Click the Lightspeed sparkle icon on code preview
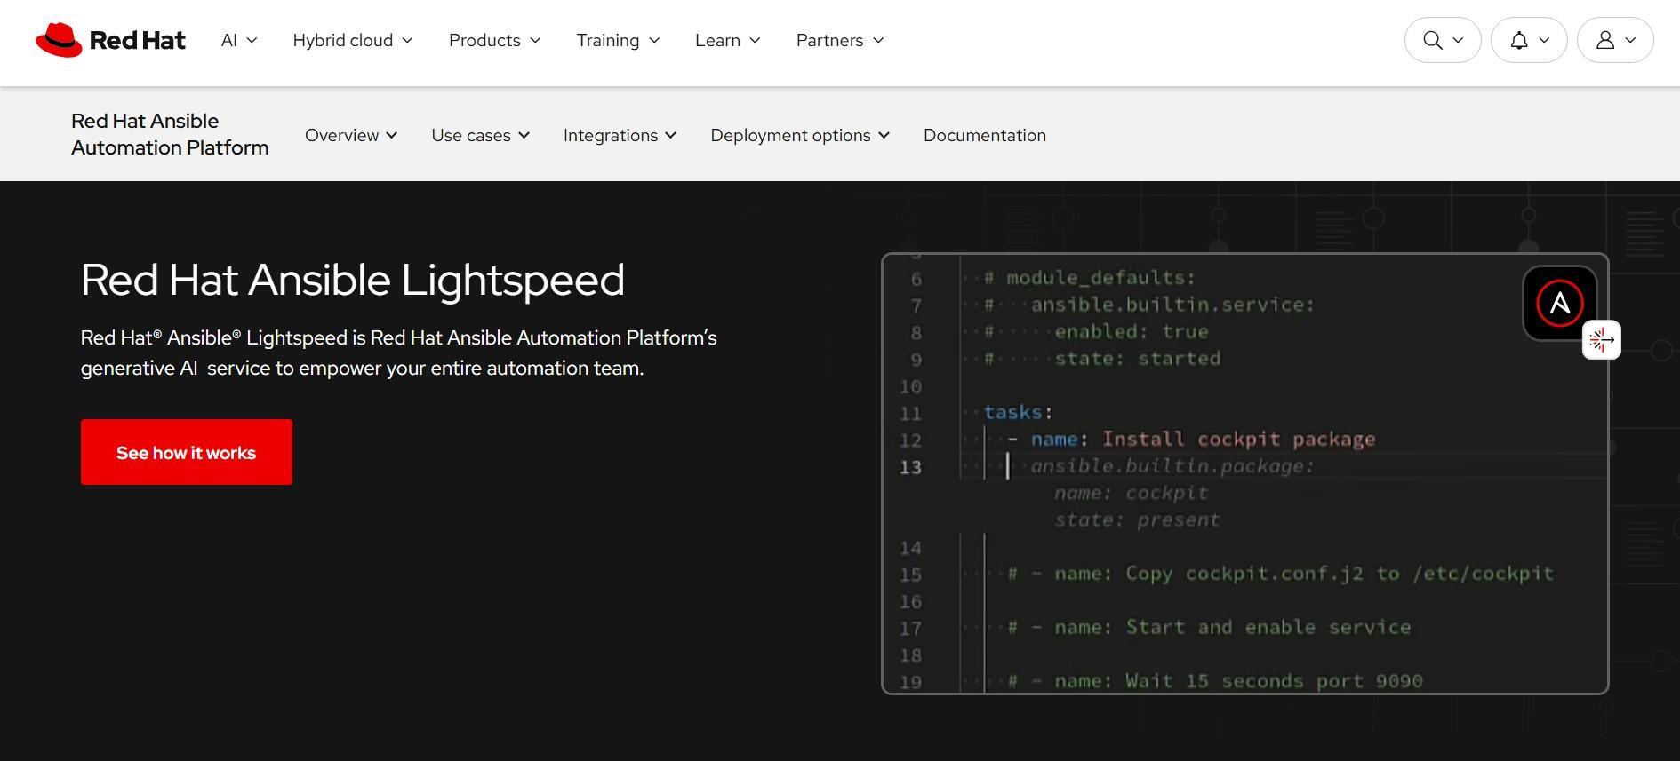 [1601, 339]
